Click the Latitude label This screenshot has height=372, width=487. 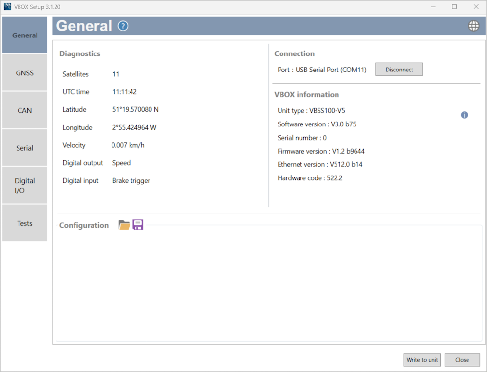coord(74,109)
